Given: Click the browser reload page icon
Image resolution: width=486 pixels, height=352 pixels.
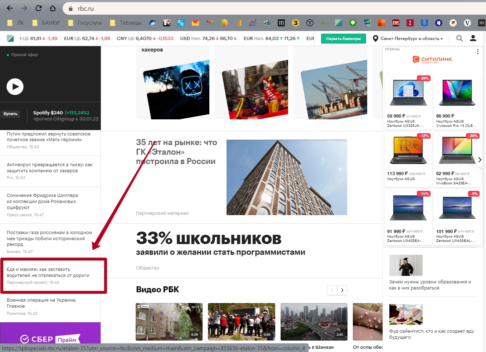Looking at the screenshot, I should point(39,8).
